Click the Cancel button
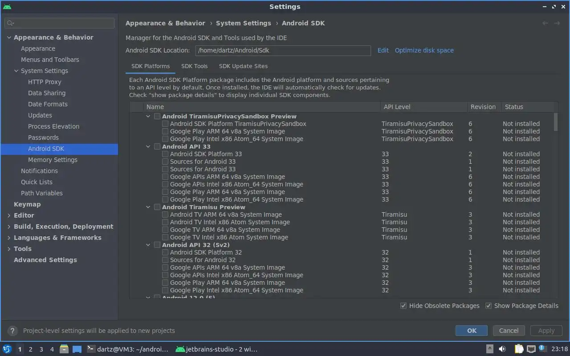The image size is (570, 356). coord(509,331)
